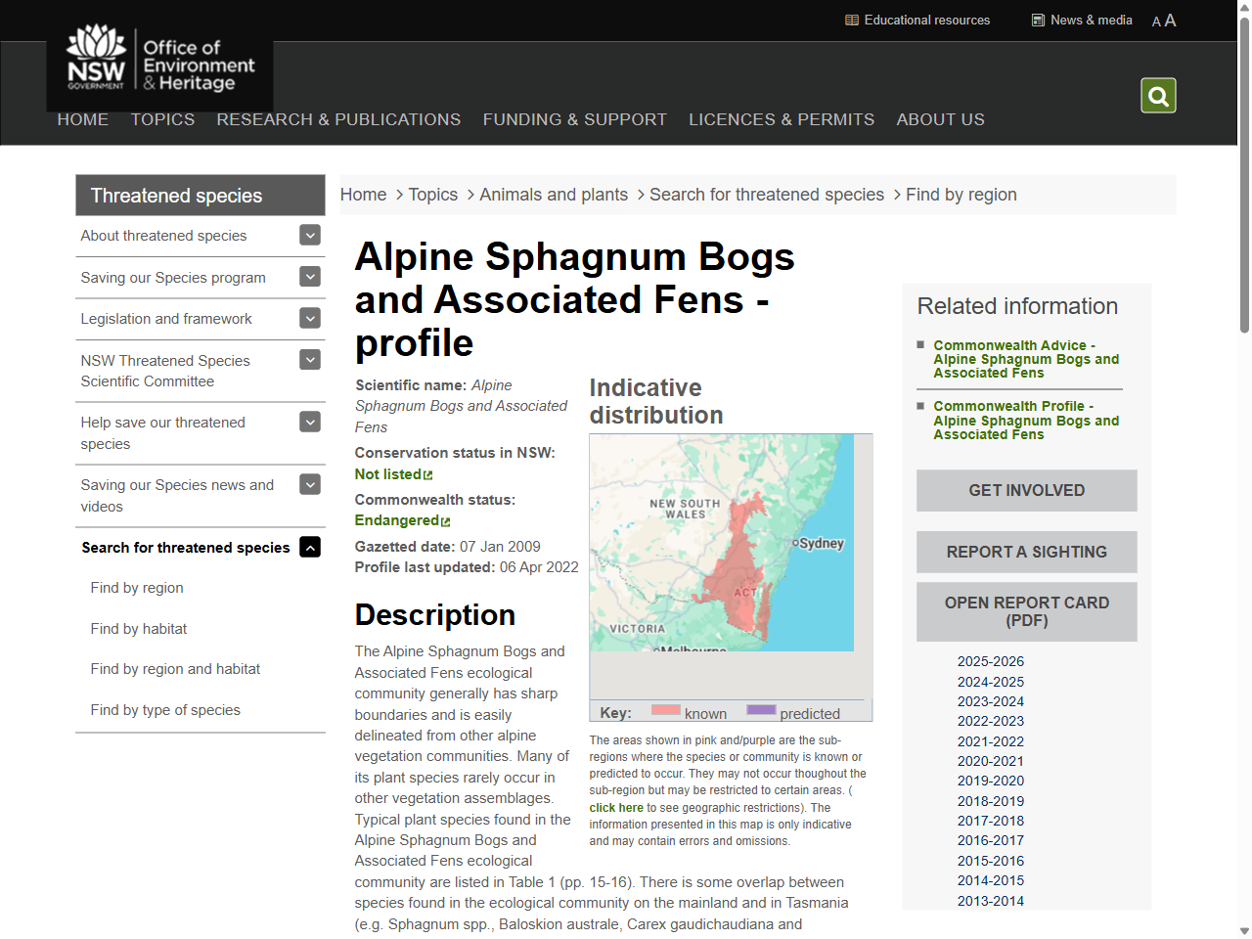1252x939 pixels.
Task: Open 2018-2019 report card
Action: click(991, 801)
